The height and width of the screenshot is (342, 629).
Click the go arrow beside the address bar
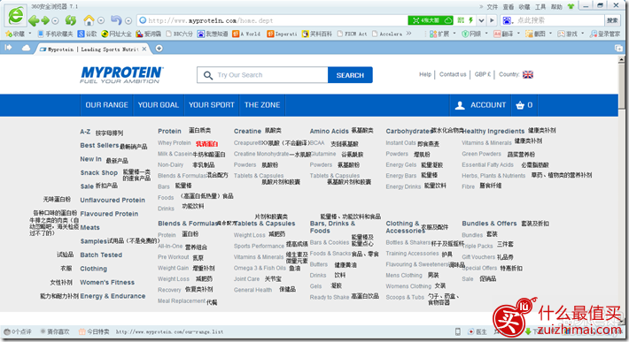click(493, 20)
